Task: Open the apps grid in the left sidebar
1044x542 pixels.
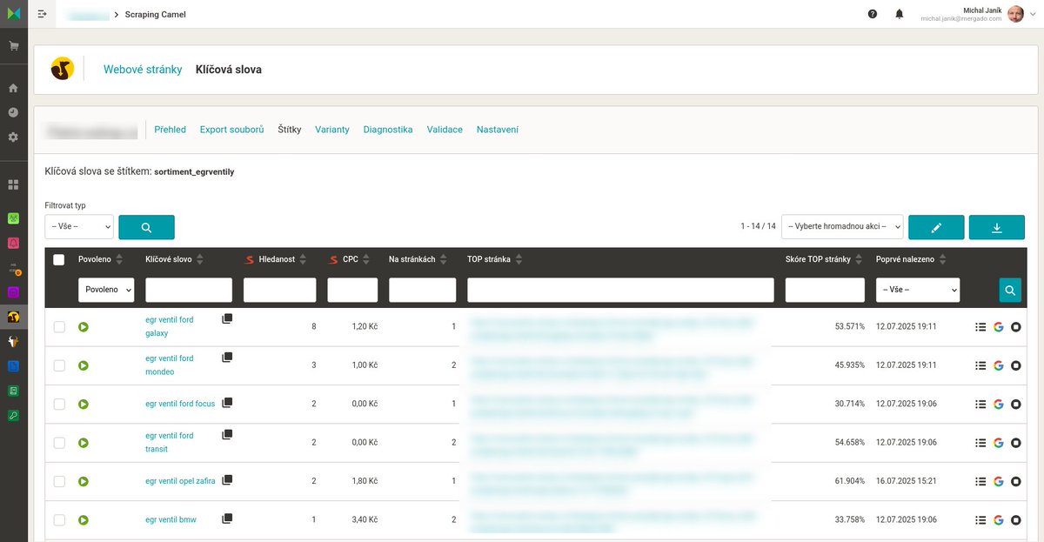Action: (12, 184)
